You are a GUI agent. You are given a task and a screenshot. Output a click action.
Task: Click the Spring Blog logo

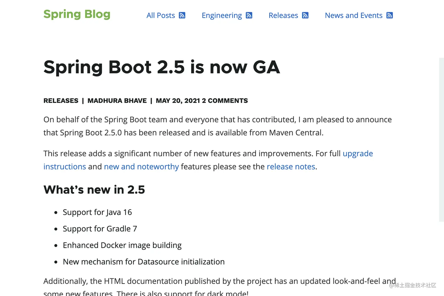pyautogui.click(x=77, y=14)
